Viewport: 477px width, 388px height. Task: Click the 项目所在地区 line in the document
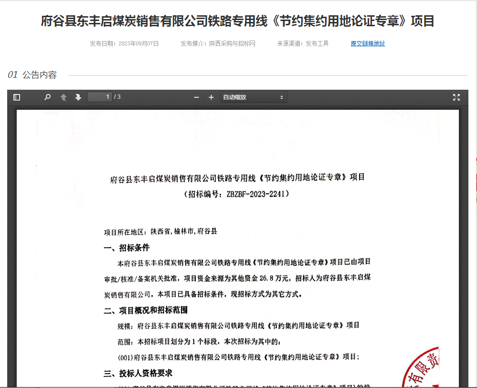point(160,232)
